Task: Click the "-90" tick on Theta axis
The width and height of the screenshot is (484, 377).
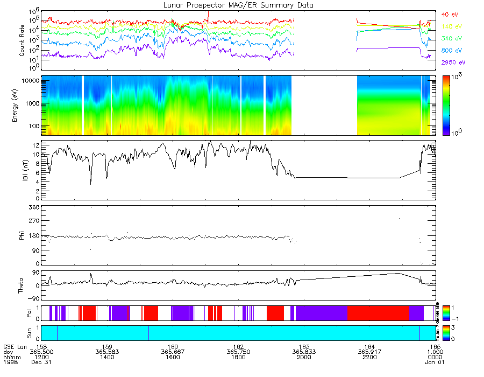Action: [x=33, y=298]
